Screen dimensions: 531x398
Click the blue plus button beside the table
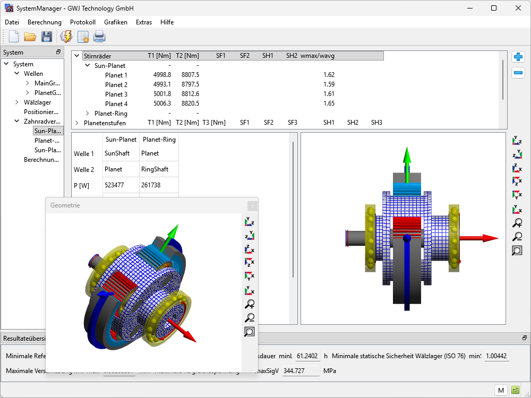(x=518, y=57)
